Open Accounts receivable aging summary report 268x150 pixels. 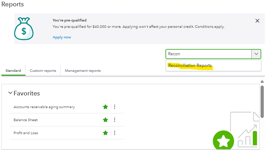point(44,107)
